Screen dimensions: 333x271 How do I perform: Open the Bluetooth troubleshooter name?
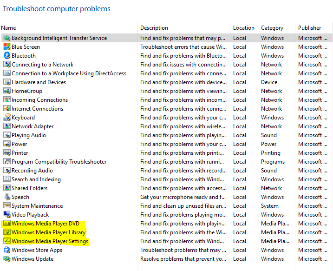click(x=24, y=56)
